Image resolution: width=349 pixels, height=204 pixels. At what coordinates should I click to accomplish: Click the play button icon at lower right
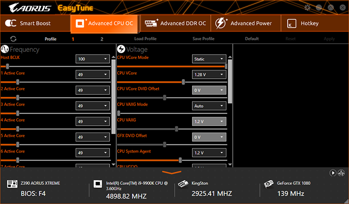(x=333, y=173)
